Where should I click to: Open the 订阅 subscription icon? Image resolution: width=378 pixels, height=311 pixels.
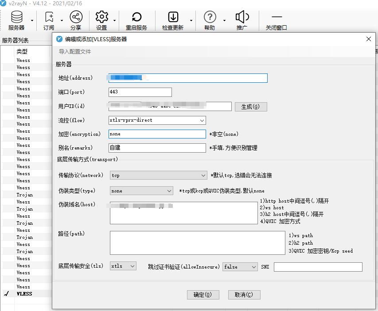coord(49,21)
